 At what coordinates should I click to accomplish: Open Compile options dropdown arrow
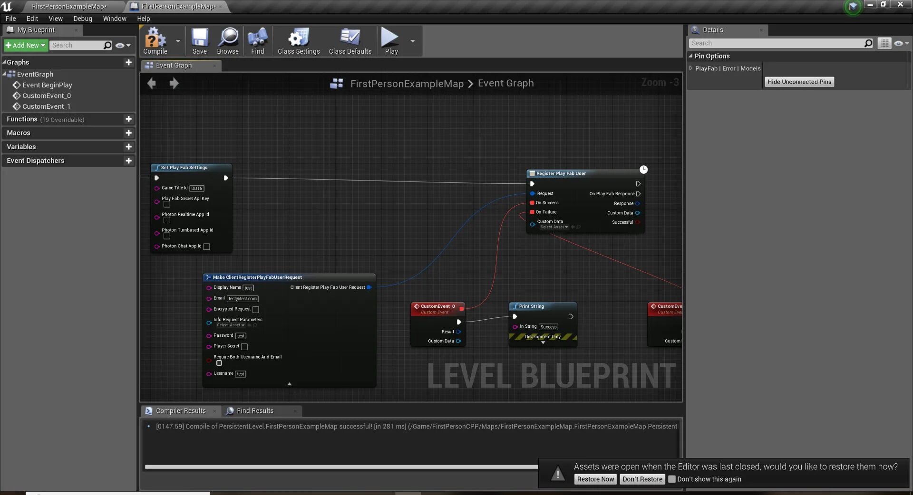pos(178,41)
